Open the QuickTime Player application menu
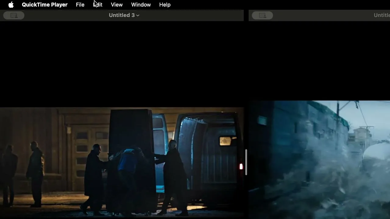The image size is (390, 219). 44,5
